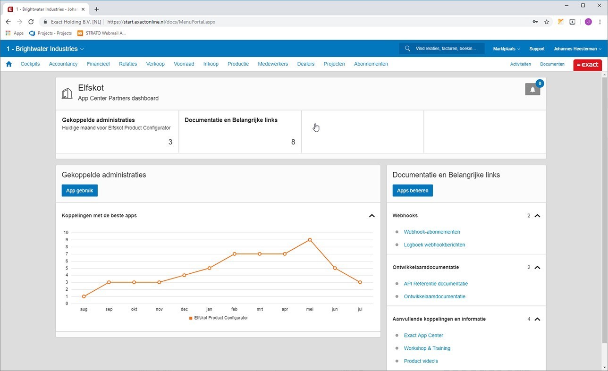Open the Dealers menu

pyautogui.click(x=306, y=64)
